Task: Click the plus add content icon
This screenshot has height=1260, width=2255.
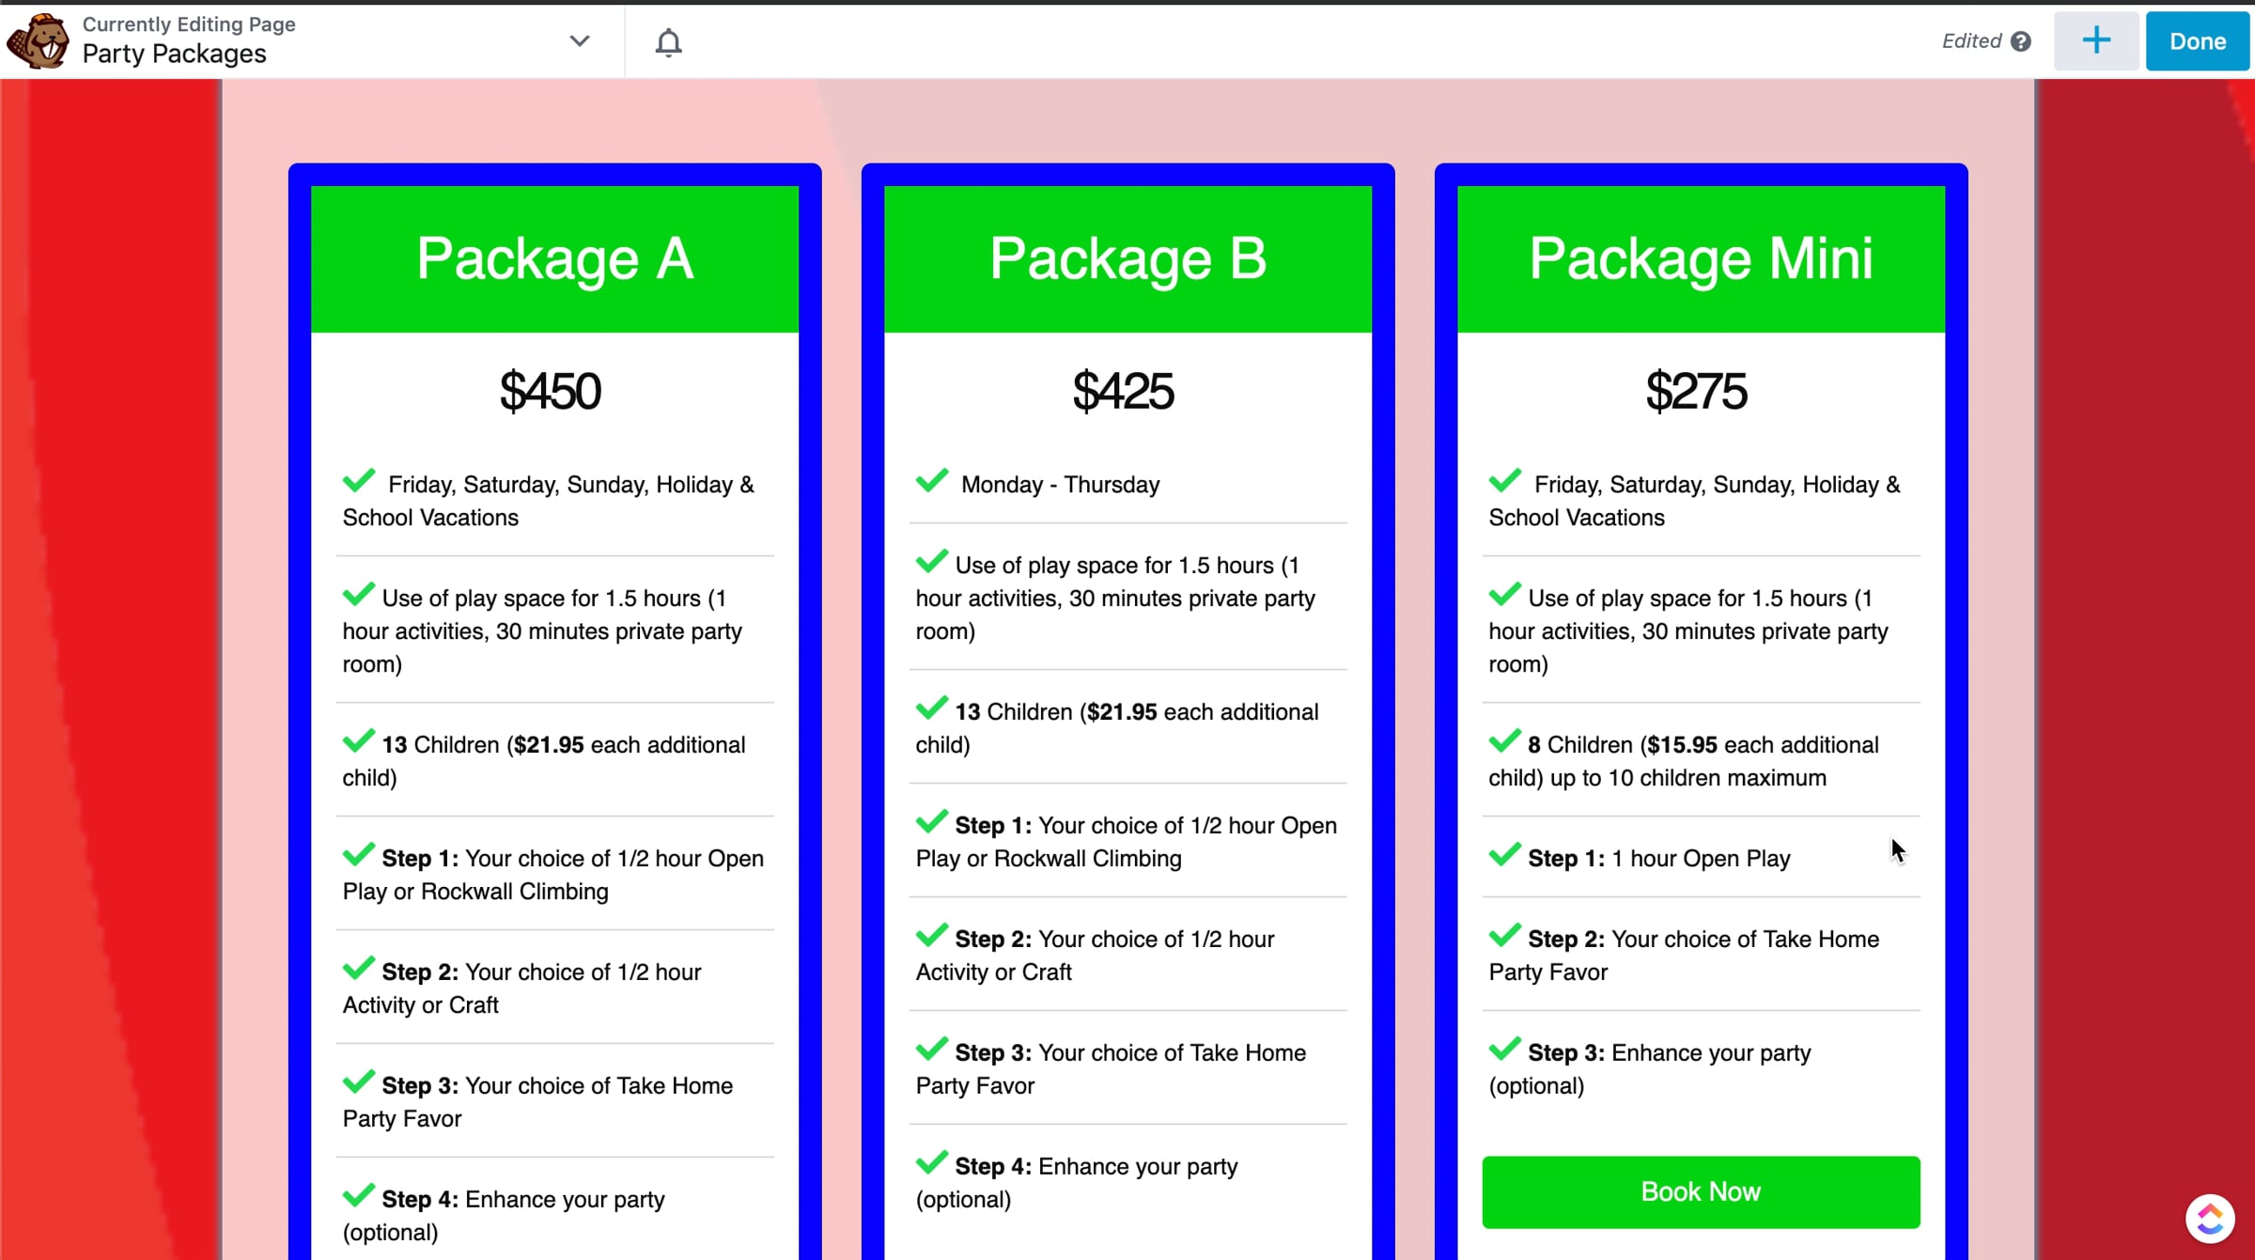Action: pos(2095,41)
